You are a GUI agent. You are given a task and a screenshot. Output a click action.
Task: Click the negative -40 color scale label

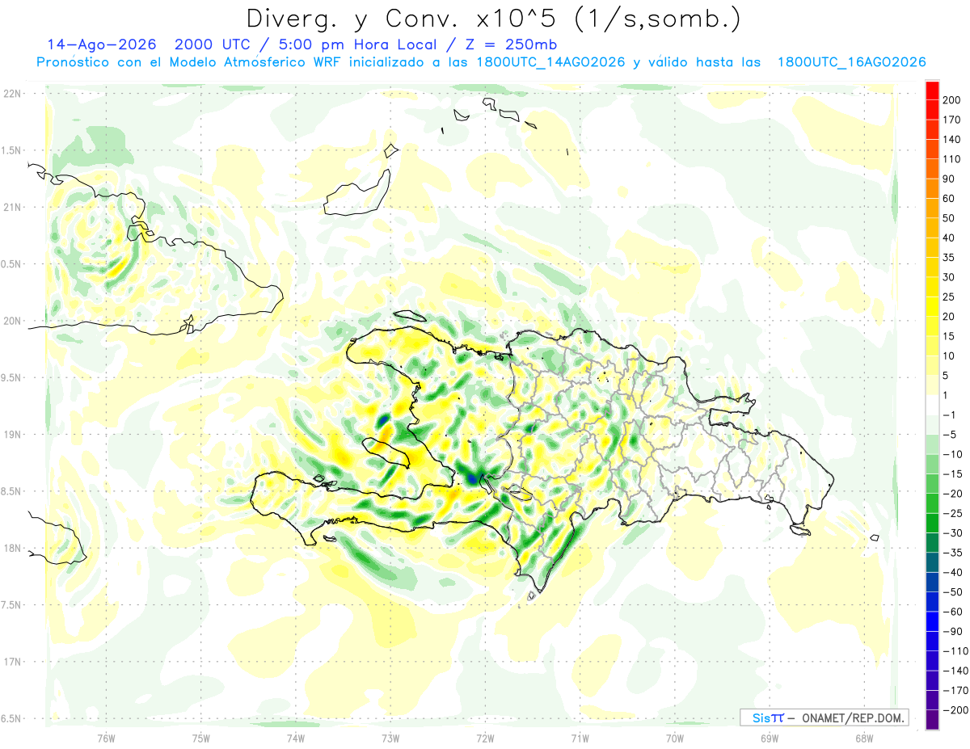955,572
